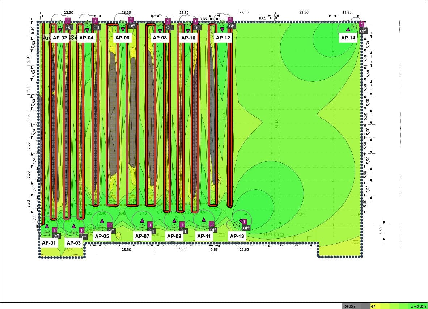Click the magenta channel 1 badge above AP-10
The image size is (428, 309).
click(x=195, y=21)
